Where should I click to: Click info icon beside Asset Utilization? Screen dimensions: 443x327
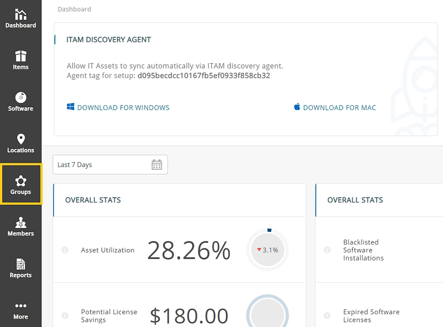coord(65,250)
